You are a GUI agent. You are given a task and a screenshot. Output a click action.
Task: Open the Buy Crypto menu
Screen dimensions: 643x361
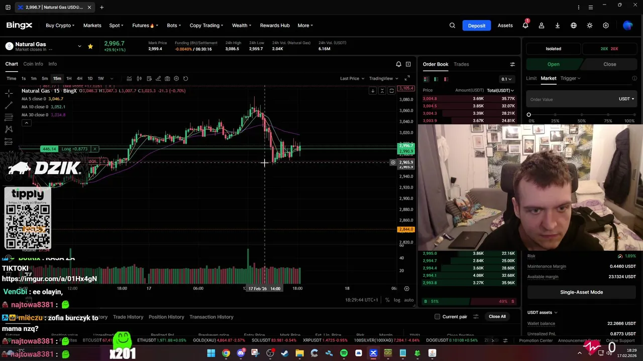point(60,26)
